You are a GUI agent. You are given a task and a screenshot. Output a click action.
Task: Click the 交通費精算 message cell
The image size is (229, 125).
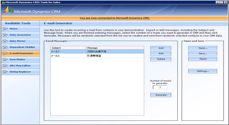point(94,56)
